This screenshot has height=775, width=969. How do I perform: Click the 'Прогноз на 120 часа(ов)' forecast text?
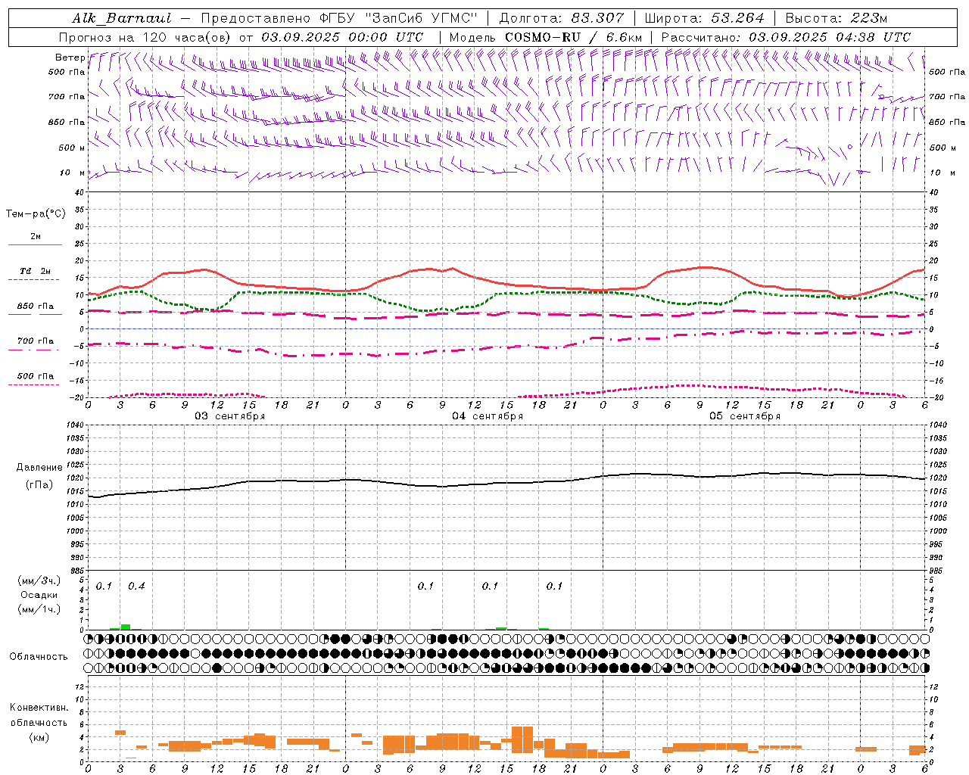click(x=146, y=37)
